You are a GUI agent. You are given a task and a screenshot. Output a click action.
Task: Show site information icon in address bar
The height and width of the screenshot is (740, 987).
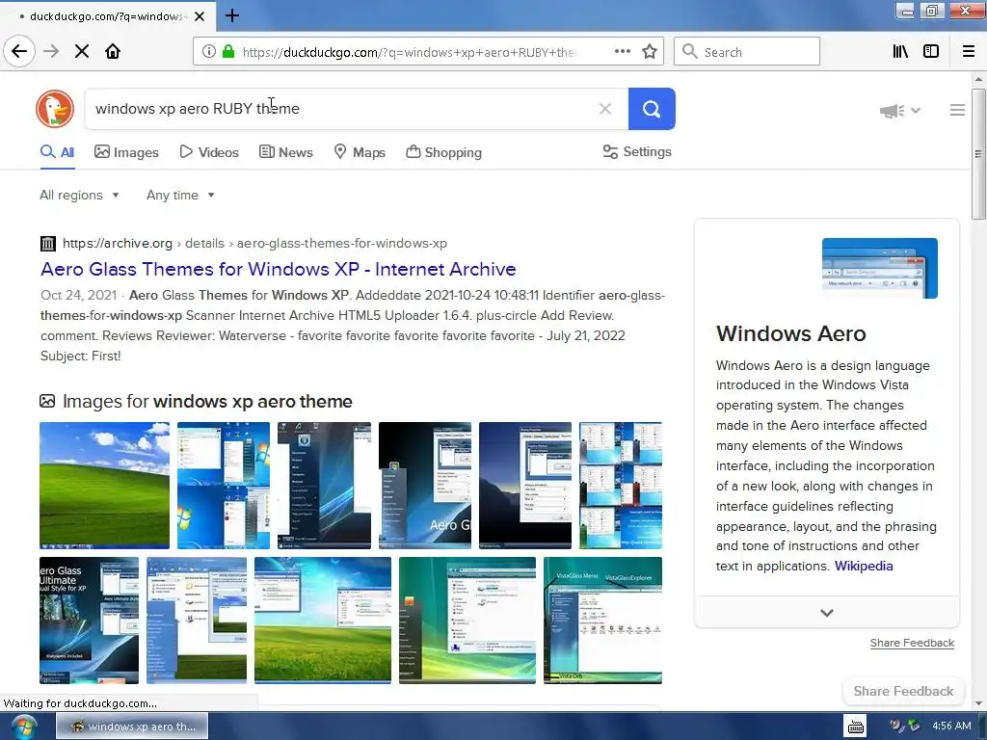[209, 52]
